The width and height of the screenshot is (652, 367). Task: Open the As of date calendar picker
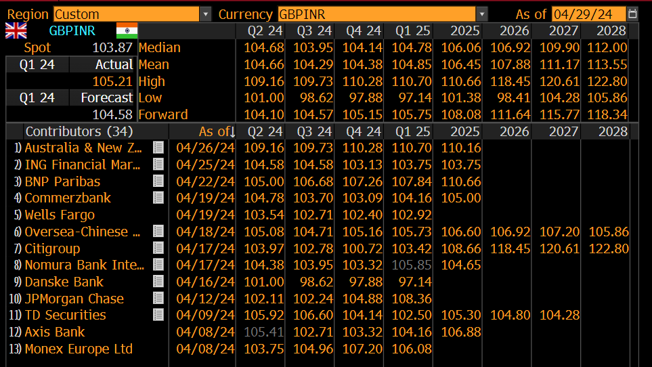pos(632,14)
